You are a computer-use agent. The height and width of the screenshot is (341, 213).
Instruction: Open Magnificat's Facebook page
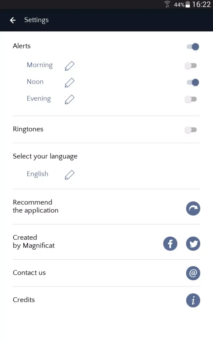[170, 243]
